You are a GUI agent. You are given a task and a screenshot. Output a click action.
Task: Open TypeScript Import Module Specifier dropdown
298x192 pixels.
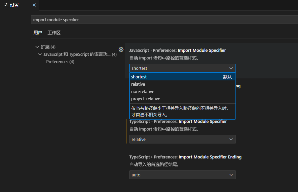[182, 139]
